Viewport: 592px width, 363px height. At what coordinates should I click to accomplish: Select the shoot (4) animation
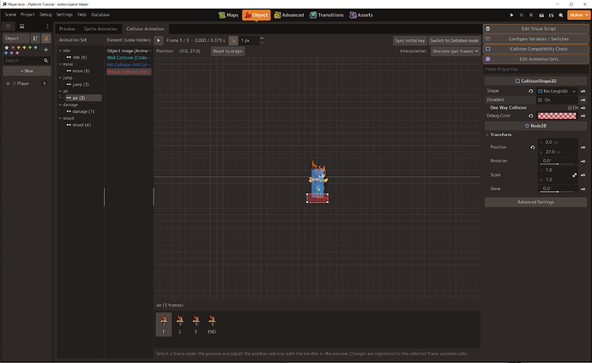(x=82, y=125)
